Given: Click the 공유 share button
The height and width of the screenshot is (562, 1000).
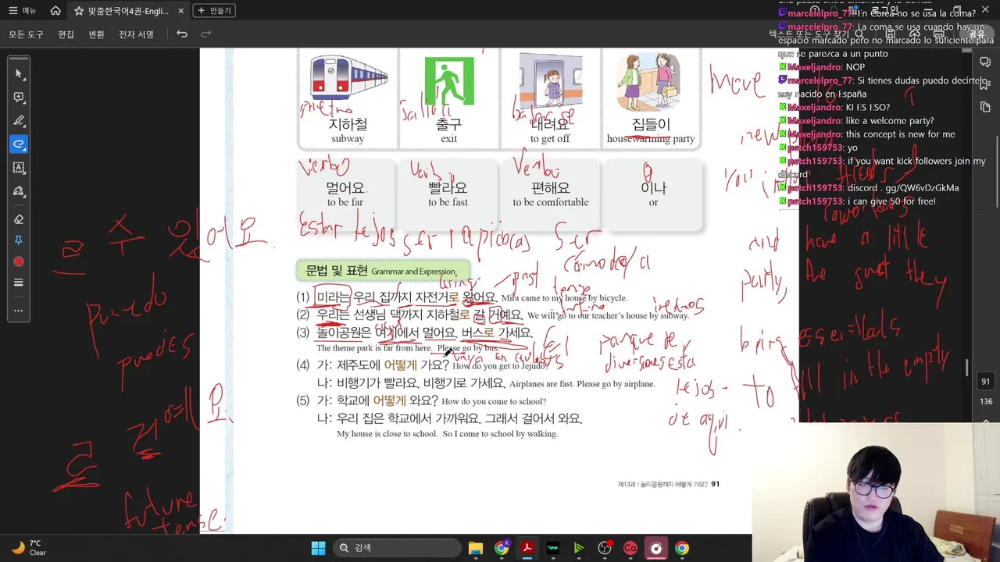Looking at the screenshot, I should click(977, 34).
